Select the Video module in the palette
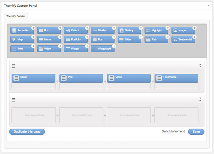 click(x=49, y=49)
